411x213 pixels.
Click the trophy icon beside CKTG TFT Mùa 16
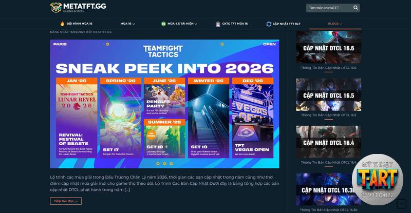click(218, 24)
